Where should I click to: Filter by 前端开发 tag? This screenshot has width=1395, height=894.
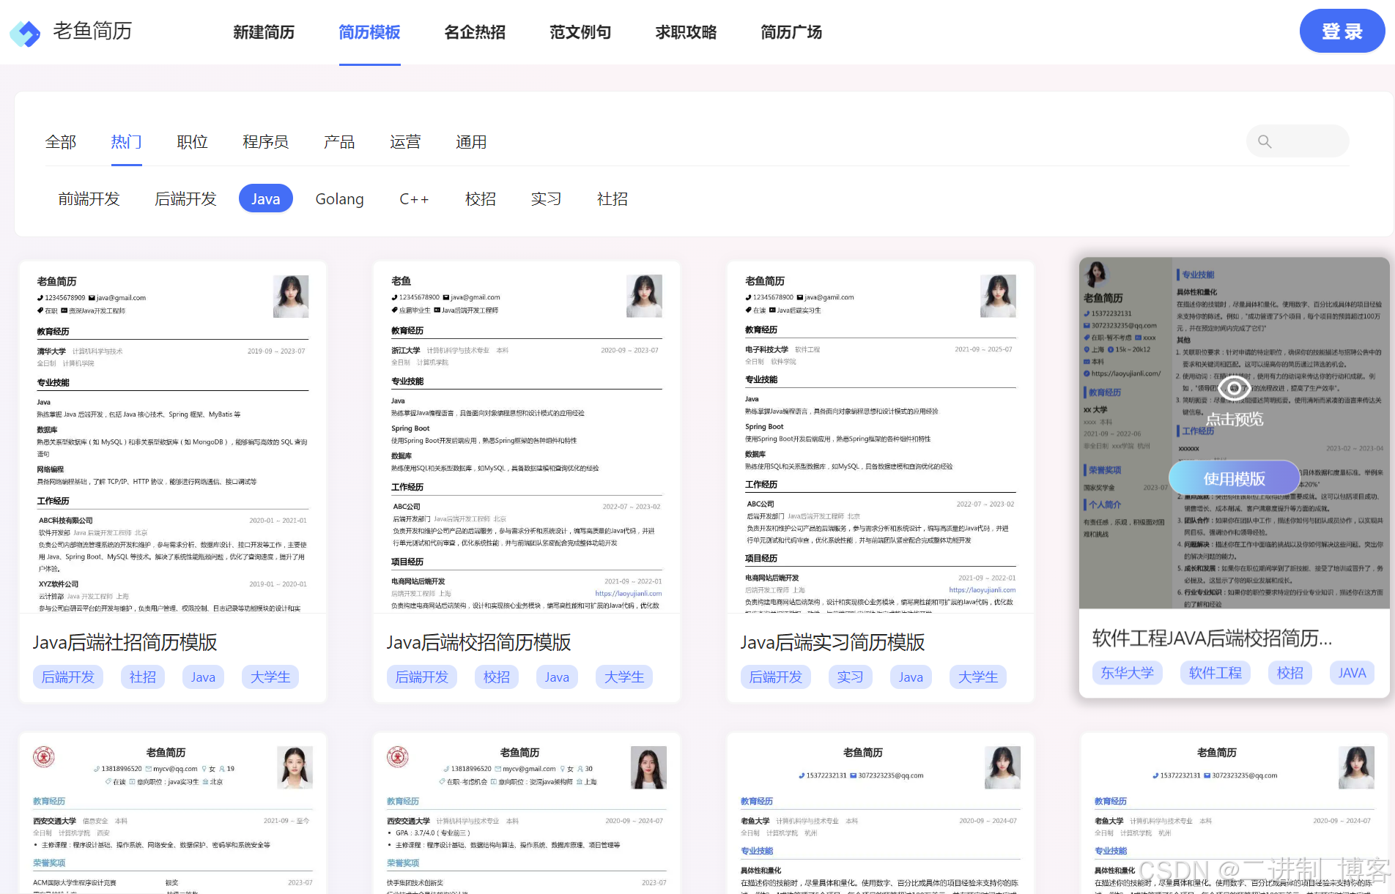point(89,199)
